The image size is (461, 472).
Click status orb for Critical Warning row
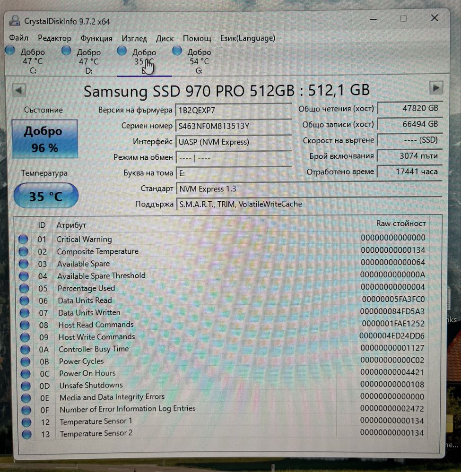(x=23, y=240)
